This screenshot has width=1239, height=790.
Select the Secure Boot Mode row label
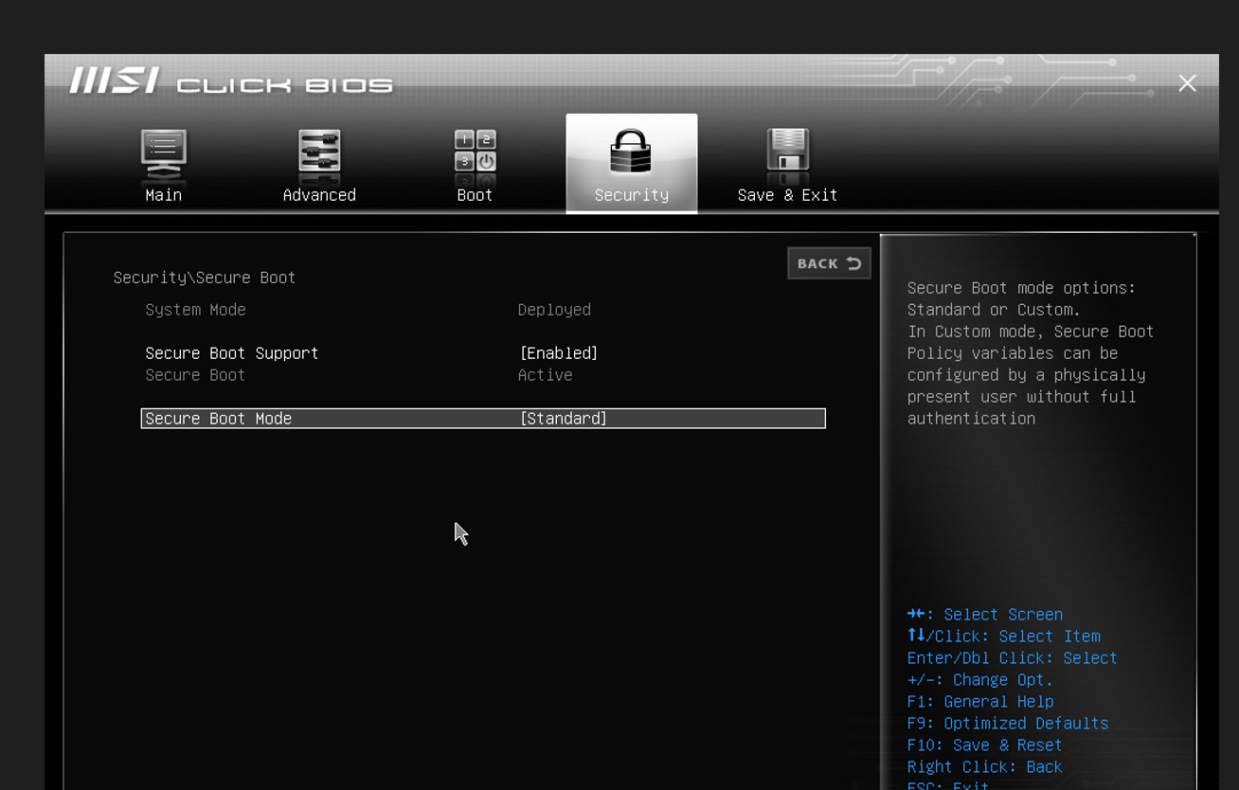pos(219,419)
